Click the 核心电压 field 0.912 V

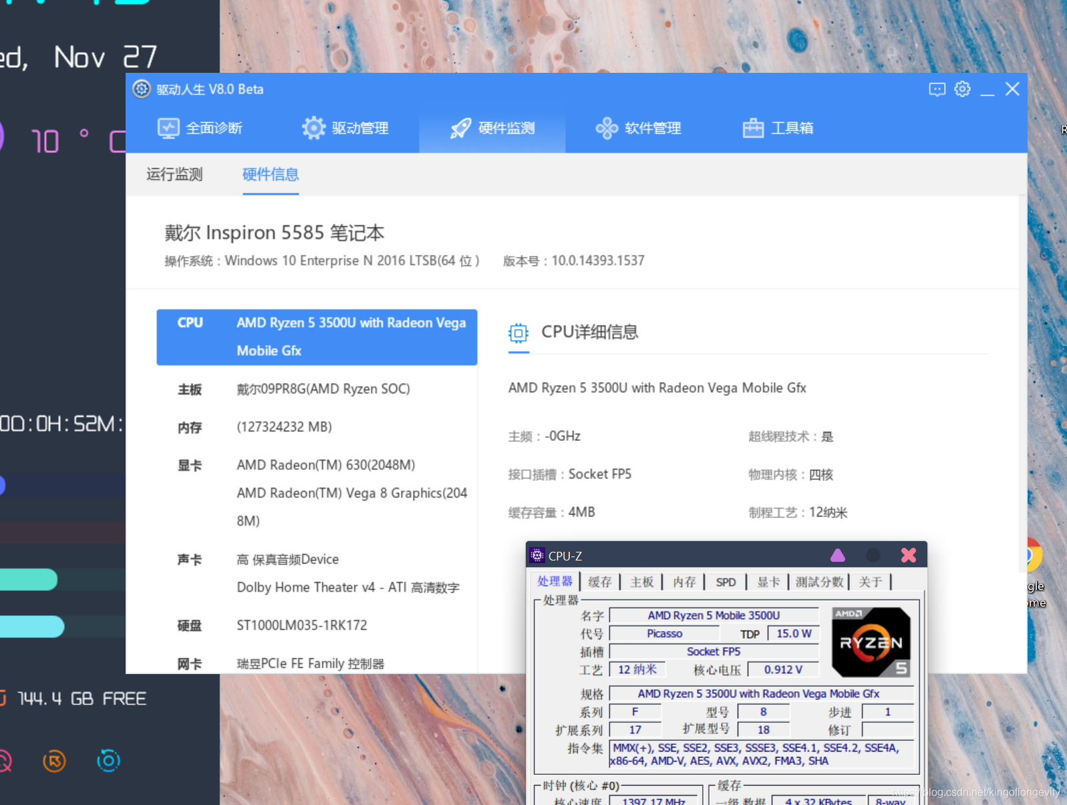click(783, 669)
